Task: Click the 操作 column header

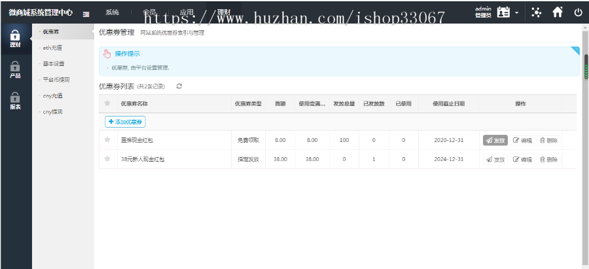Action: (x=520, y=103)
